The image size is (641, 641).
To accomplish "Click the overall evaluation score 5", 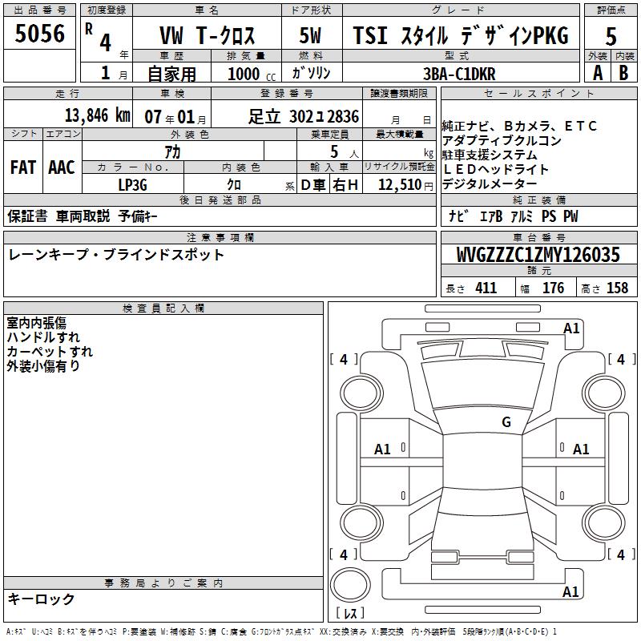I will (611, 36).
